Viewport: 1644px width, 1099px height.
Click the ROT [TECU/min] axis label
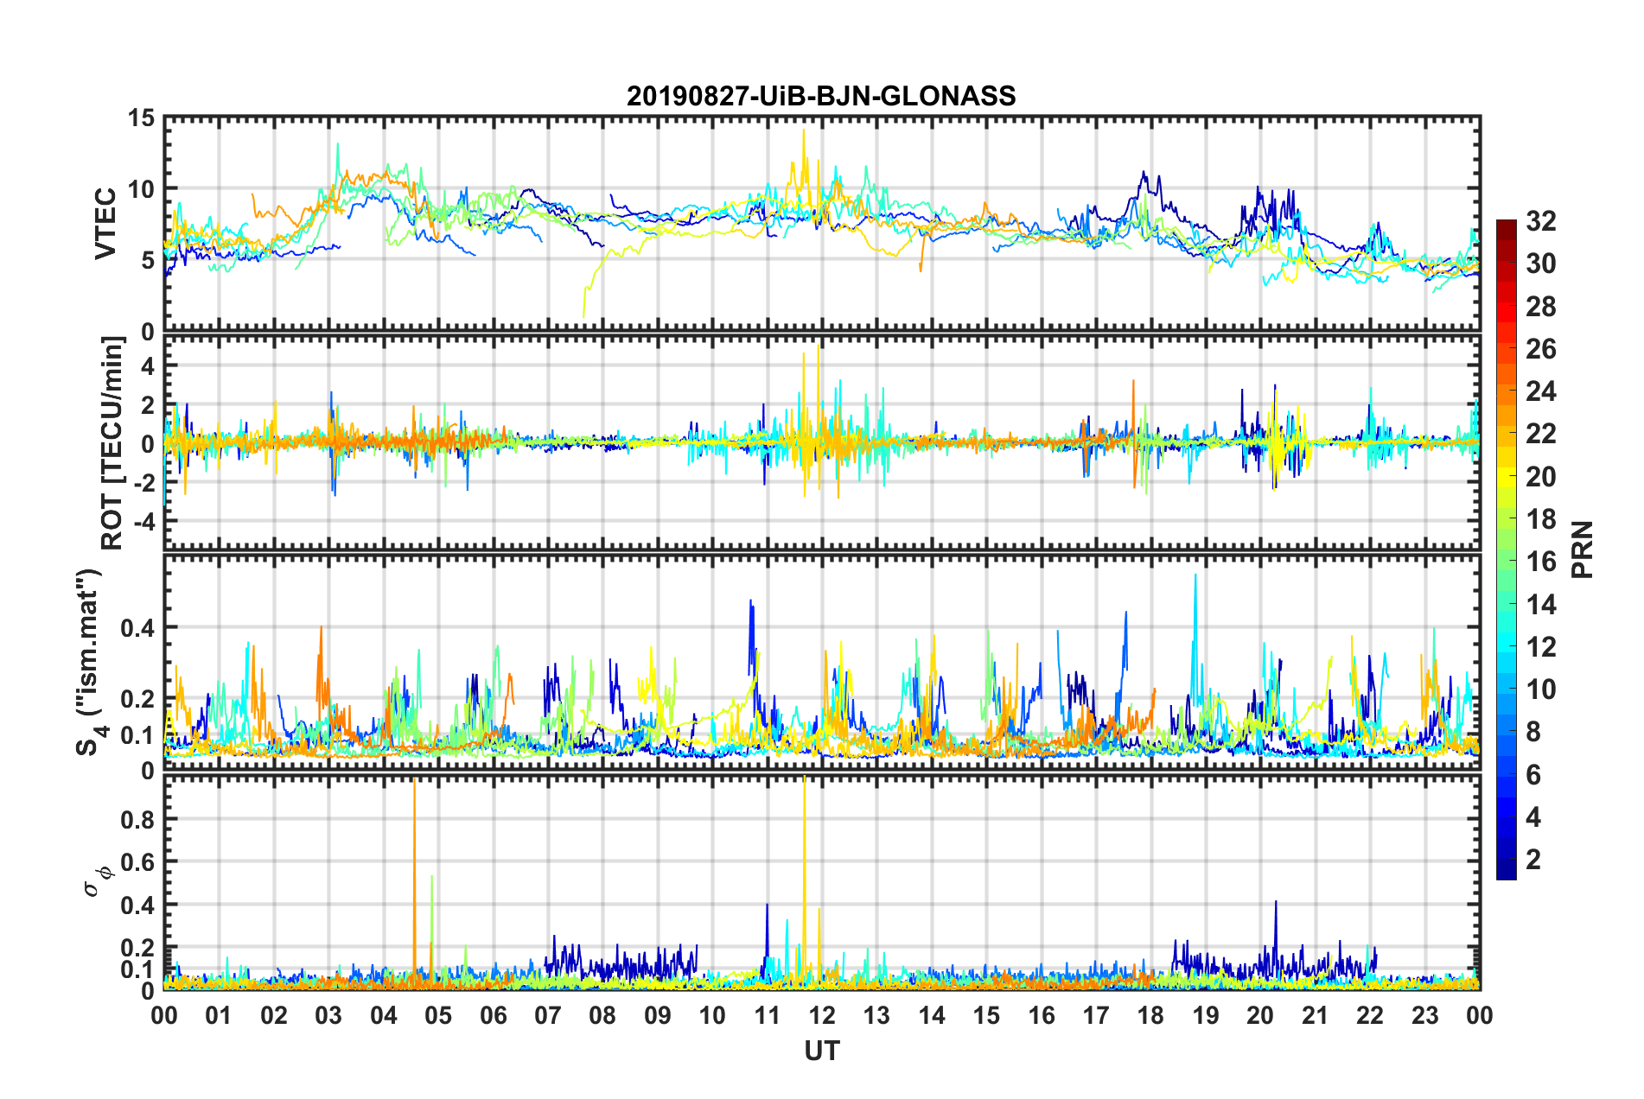[112, 443]
